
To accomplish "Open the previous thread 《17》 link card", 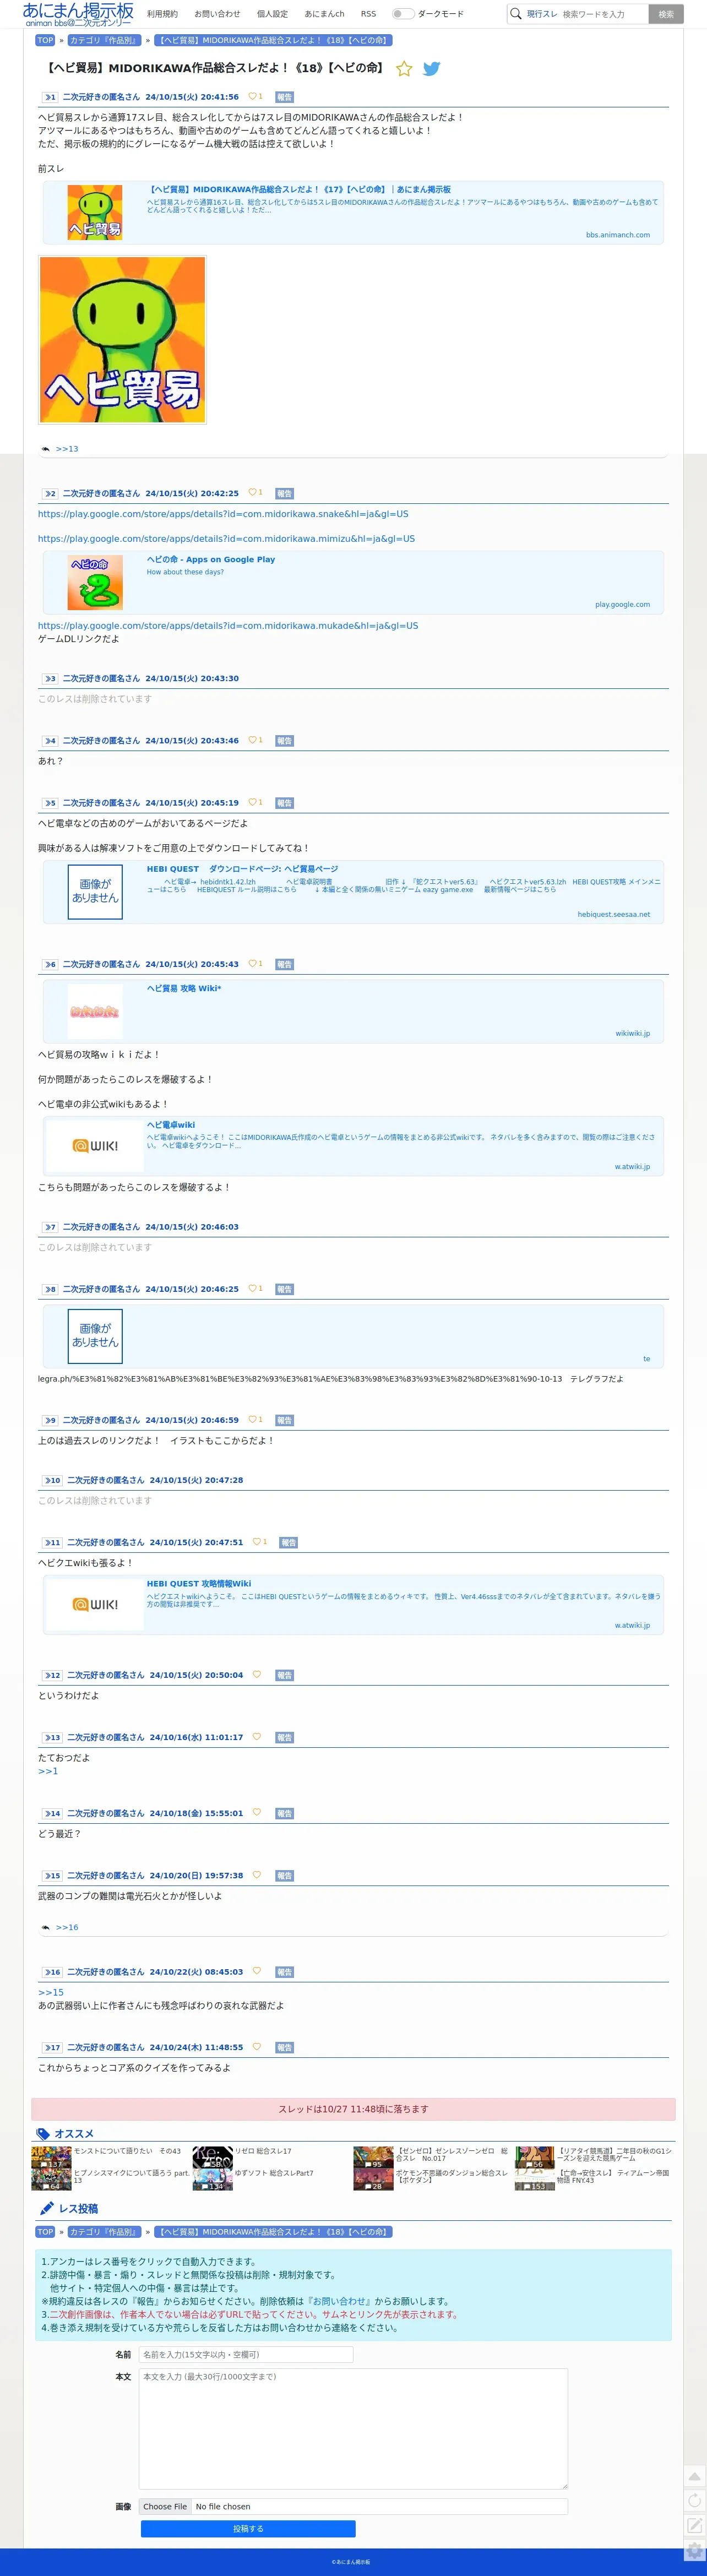I will [353, 212].
